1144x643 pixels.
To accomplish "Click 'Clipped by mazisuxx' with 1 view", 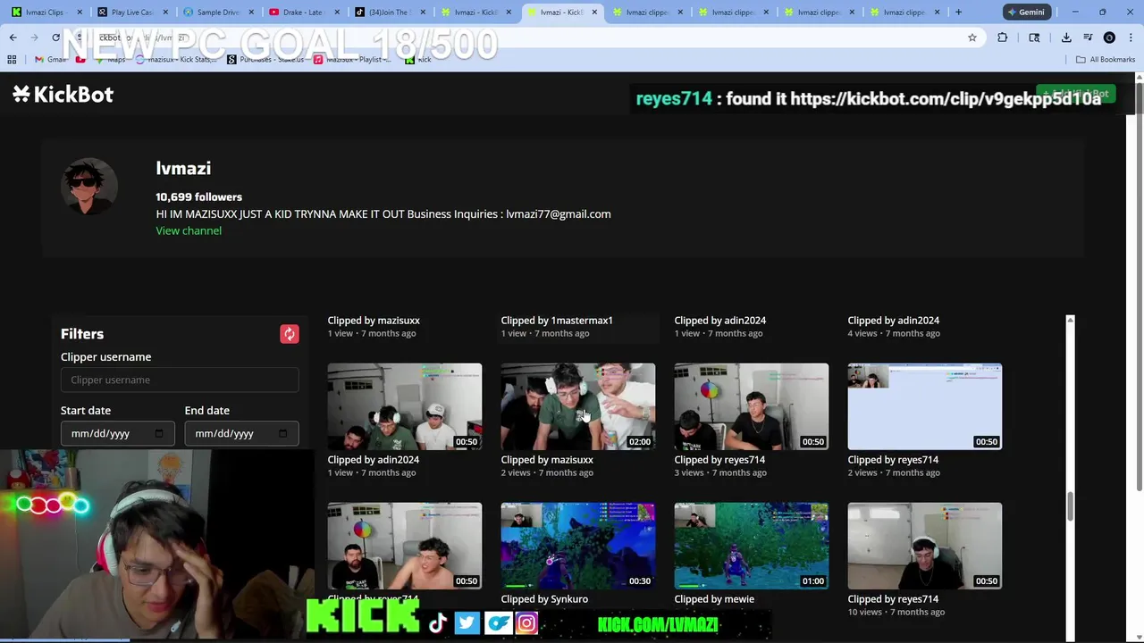I will click(374, 320).
